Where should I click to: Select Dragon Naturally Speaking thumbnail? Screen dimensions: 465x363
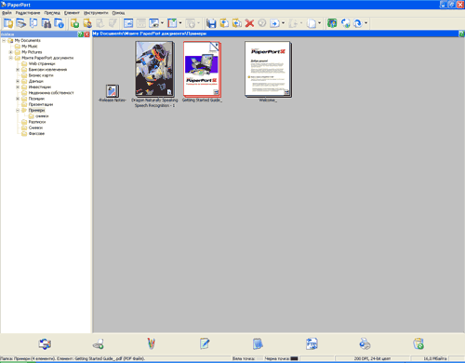pyautogui.click(x=154, y=69)
